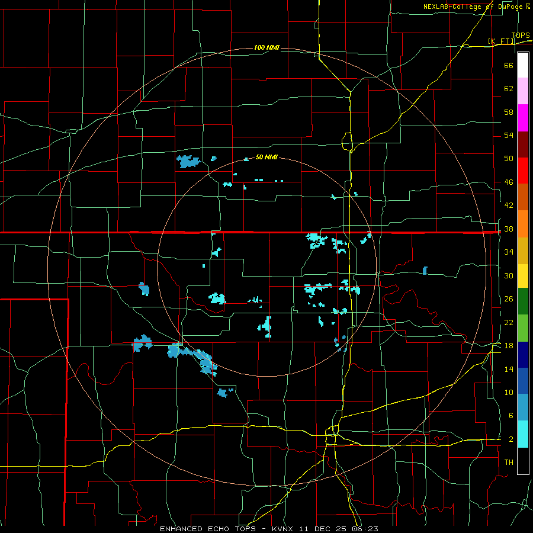Select the medium blue legend segment
This screenshot has height=533, width=533.
point(523,381)
